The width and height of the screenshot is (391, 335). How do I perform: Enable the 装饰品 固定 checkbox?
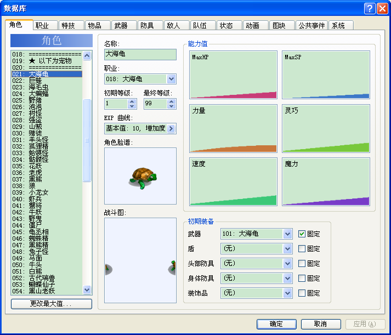click(302, 293)
